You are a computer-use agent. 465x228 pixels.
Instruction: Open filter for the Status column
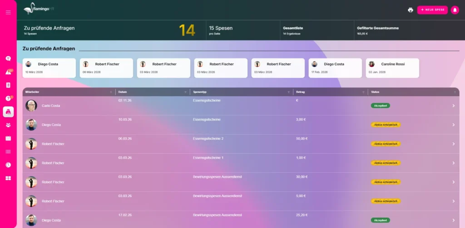pos(455,92)
